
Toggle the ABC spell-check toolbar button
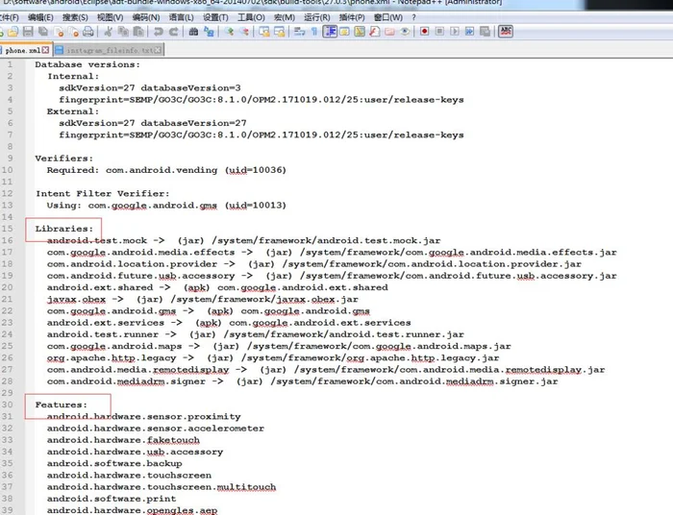coord(506,32)
